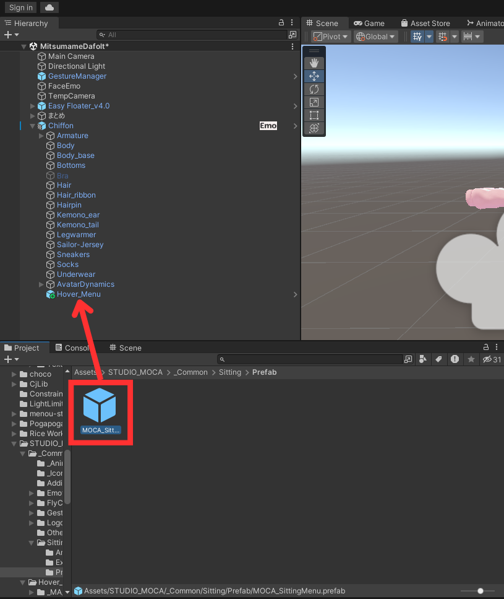Viewport: 504px width, 599px height.
Task: Click the cloud icon next to Sign in
Action: (x=49, y=7)
